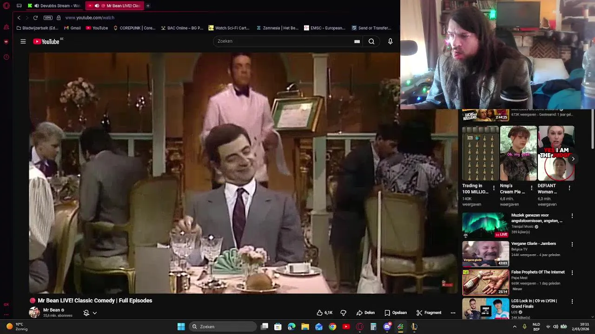Open the Trading in 100 MILLIO... short thumbnail
Image resolution: width=595 pixels, height=334 pixels.
[x=480, y=153]
